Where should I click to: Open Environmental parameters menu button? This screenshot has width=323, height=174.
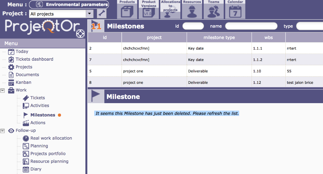coord(72,4)
